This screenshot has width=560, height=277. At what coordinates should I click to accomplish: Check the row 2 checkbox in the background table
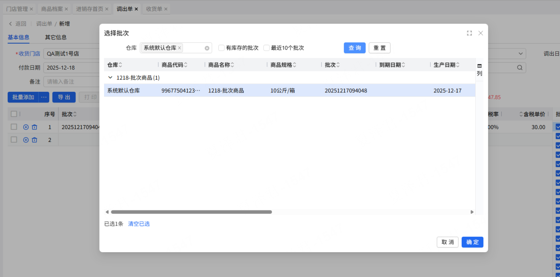click(x=14, y=140)
